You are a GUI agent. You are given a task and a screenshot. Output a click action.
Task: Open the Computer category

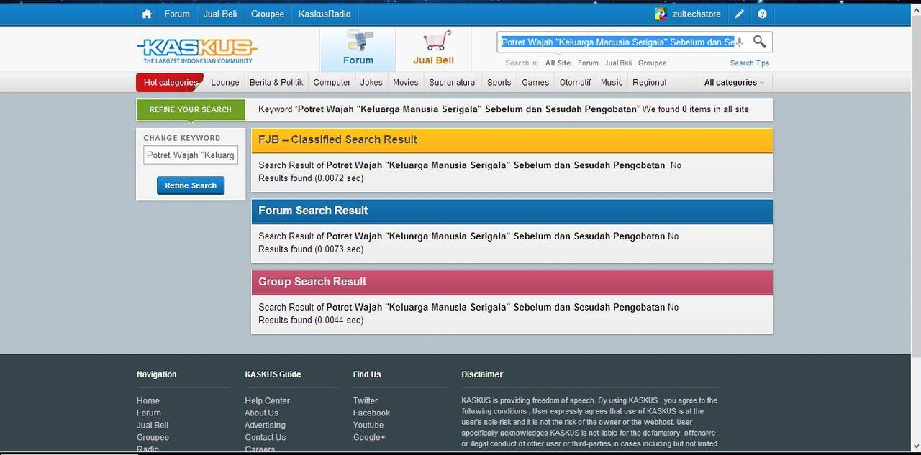click(x=332, y=83)
